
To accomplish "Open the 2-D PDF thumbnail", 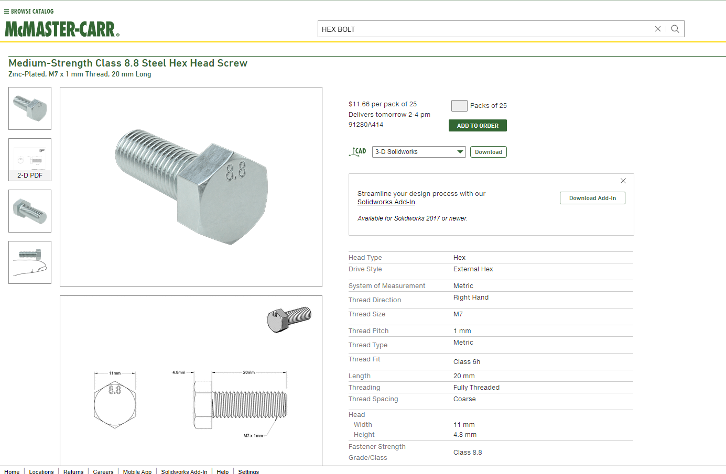I will point(30,160).
